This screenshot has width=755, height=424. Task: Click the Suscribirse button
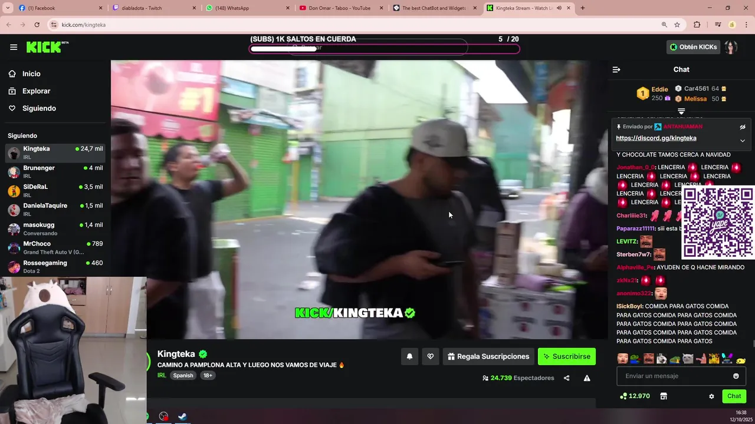pos(567,356)
